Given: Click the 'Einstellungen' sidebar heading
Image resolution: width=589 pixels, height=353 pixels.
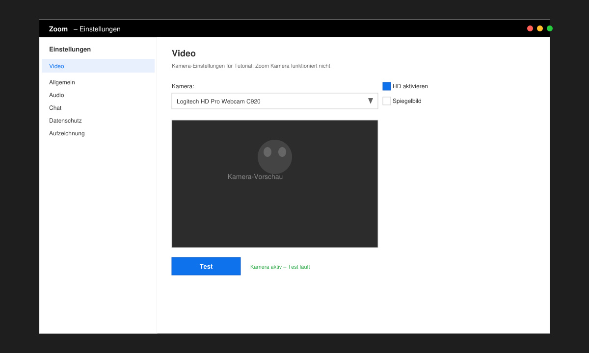Looking at the screenshot, I should [x=70, y=49].
